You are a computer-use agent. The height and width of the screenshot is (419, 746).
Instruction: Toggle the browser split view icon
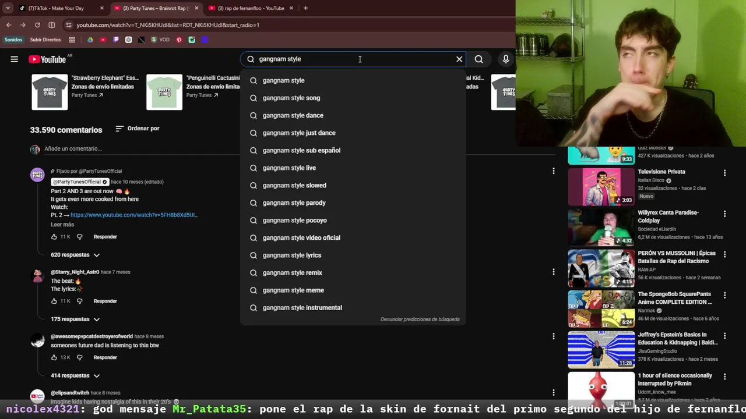click(x=52, y=25)
